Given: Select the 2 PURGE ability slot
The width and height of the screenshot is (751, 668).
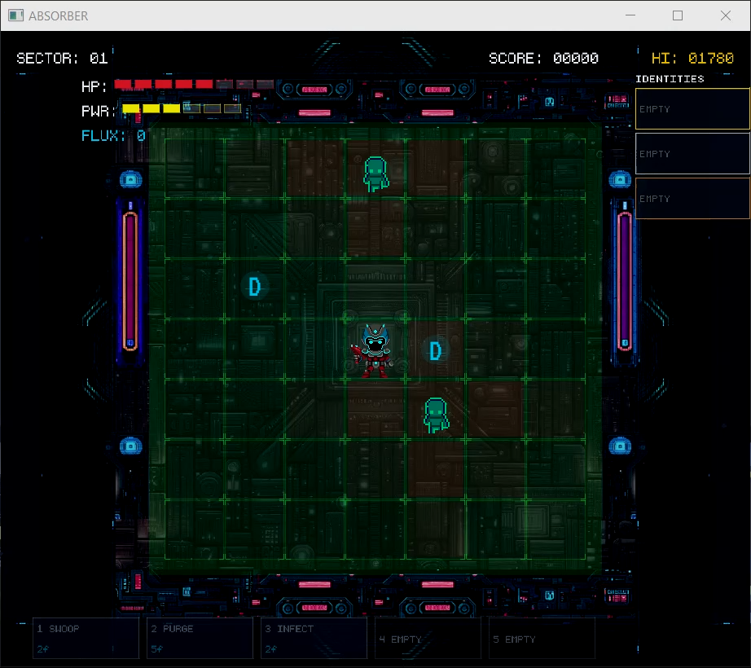Looking at the screenshot, I should [x=200, y=639].
